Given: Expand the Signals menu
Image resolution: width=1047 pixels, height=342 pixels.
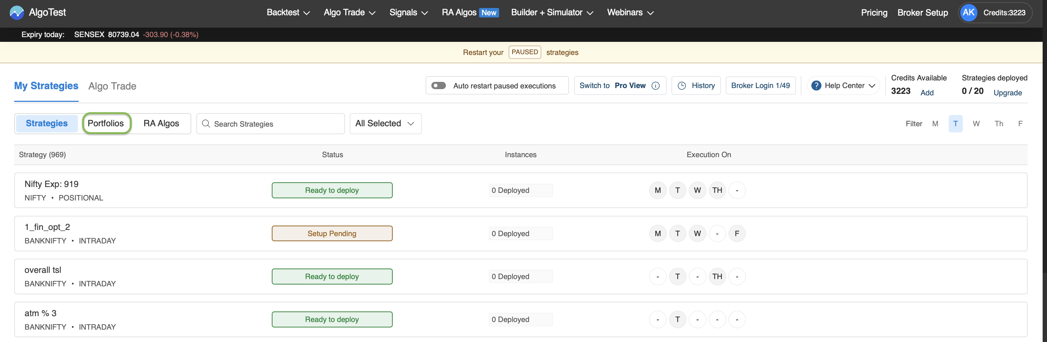Looking at the screenshot, I should (x=408, y=13).
